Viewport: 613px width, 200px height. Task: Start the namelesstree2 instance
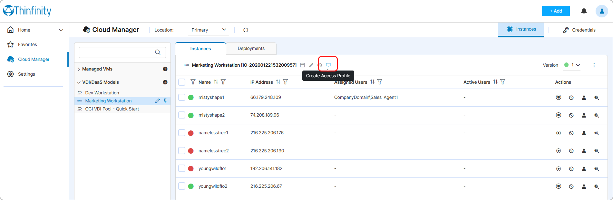[559, 151]
